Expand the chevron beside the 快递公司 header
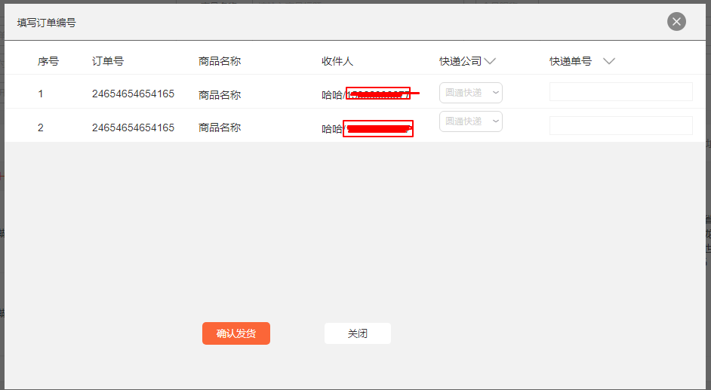 pyautogui.click(x=489, y=62)
